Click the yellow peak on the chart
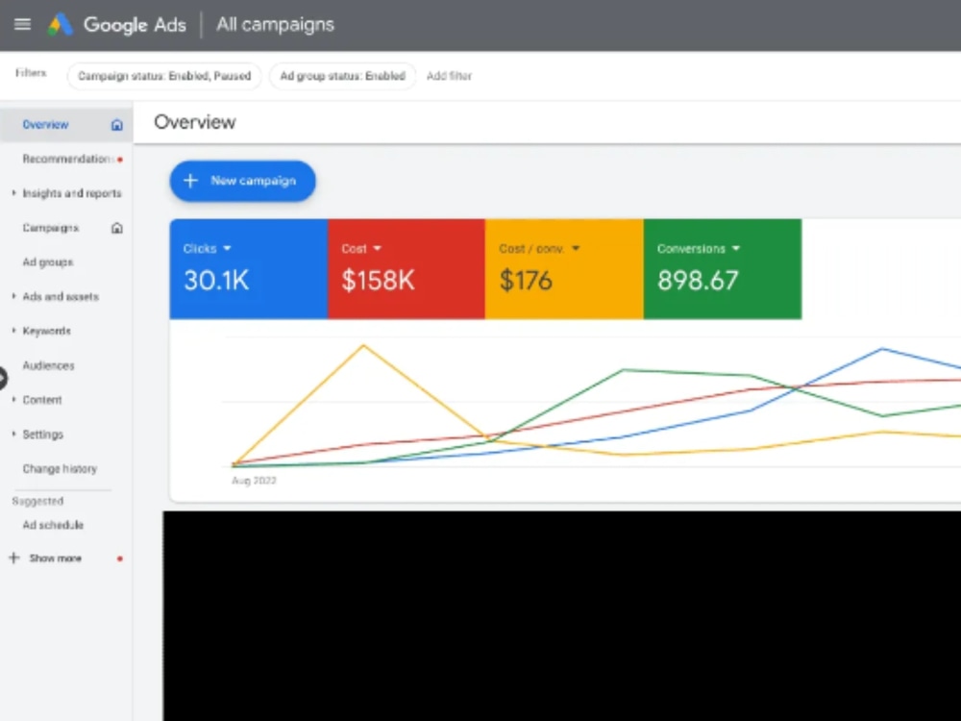Screen dimensions: 961x721 click(x=363, y=346)
